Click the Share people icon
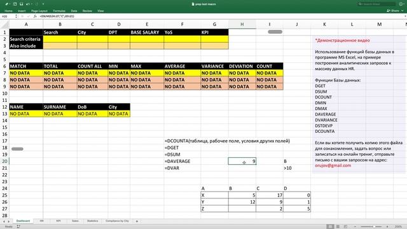The width and height of the screenshot is (407, 229). point(389,11)
